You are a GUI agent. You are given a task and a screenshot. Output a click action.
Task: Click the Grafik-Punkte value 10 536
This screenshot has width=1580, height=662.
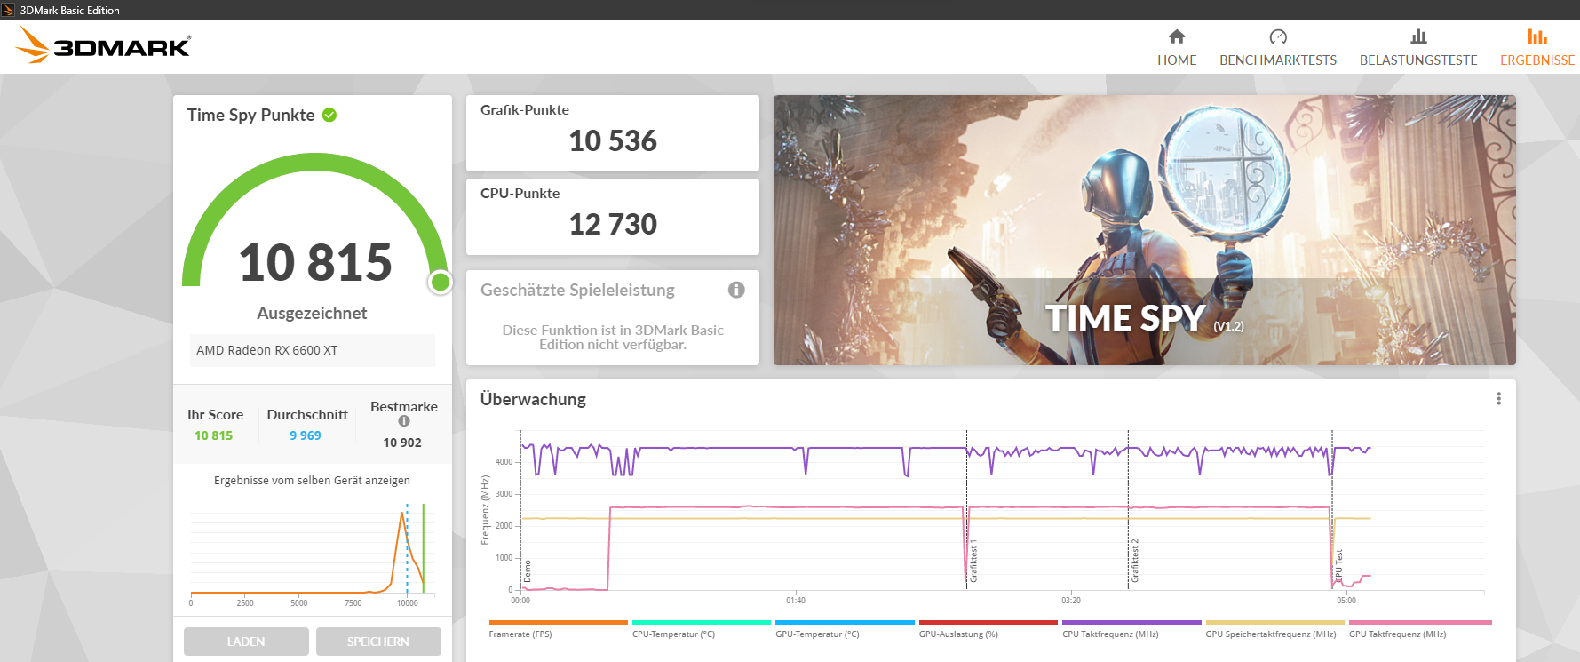click(613, 140)
